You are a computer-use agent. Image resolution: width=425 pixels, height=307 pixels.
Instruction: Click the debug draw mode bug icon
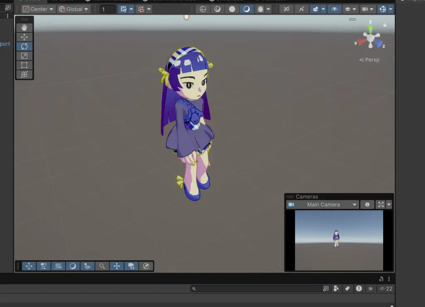(260, 9)
